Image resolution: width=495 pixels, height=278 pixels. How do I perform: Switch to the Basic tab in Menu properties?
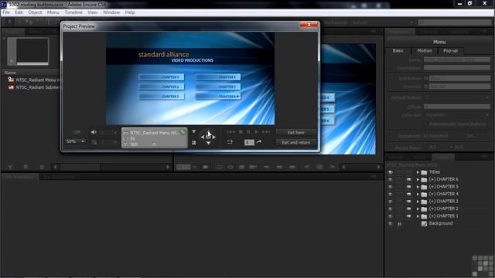(398, 51)
